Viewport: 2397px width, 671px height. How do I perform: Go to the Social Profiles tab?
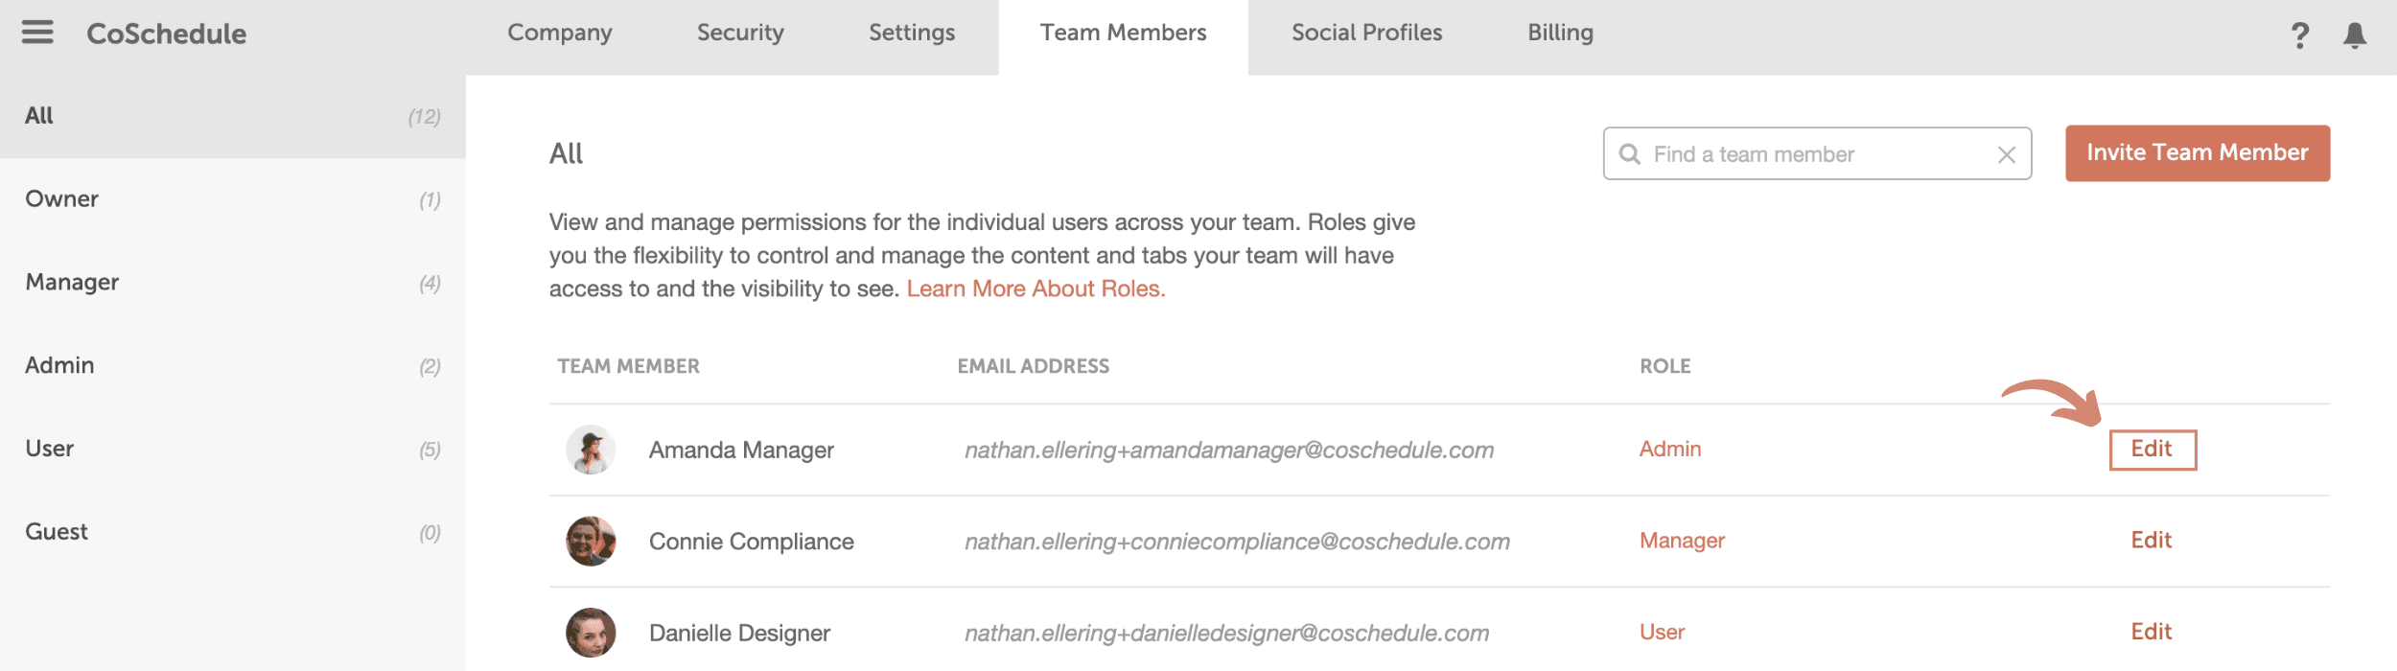(1366, 33)
